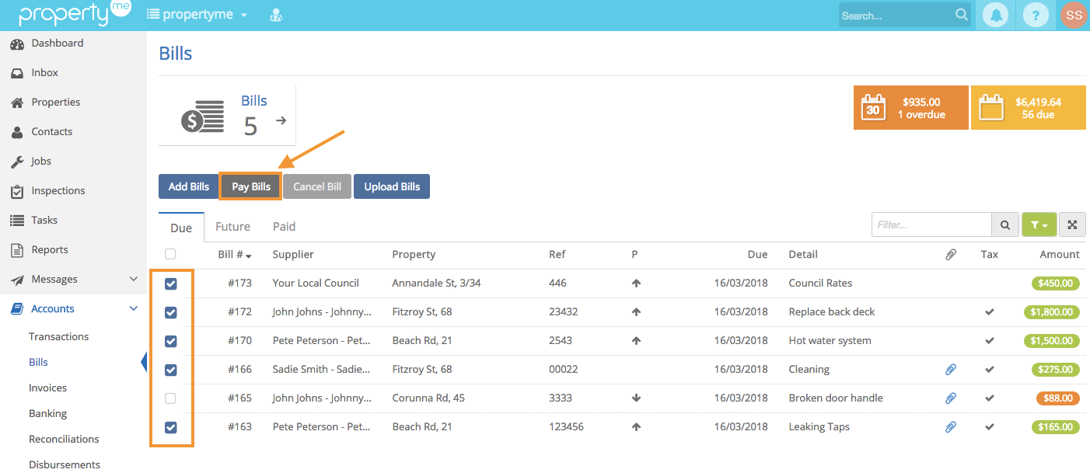Check the bill #165 Broken door handle checkbox
Image resolution: width=1090 pixels, height=473 pixels.
tap(170, 398)
